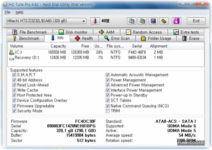Click the purple download arrow icon
The image size is (212, 150).
(177, 21)
